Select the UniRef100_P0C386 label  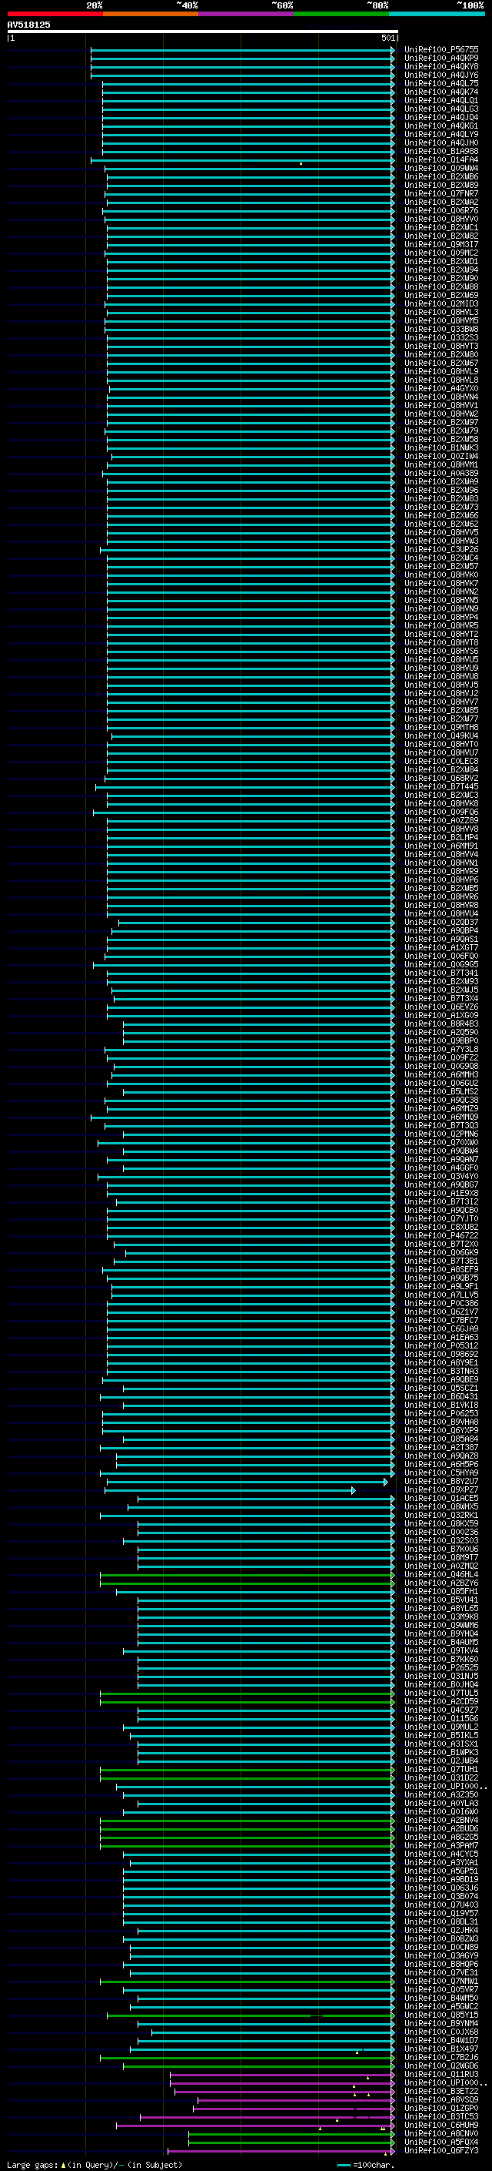coord(441,1304)
